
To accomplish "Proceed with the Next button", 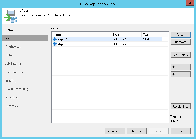I will click(x=137, y=131).
